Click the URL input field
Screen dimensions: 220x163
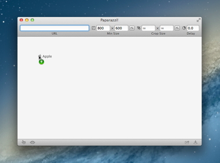pyautogui.click(x=55, y=28)
